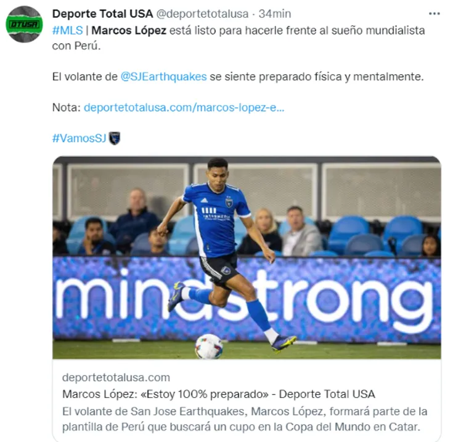Open the deportetotalusa.com/marcos-lopez article link
The height and width of the screenshot is (442, 453).
(x=184, y=108)
